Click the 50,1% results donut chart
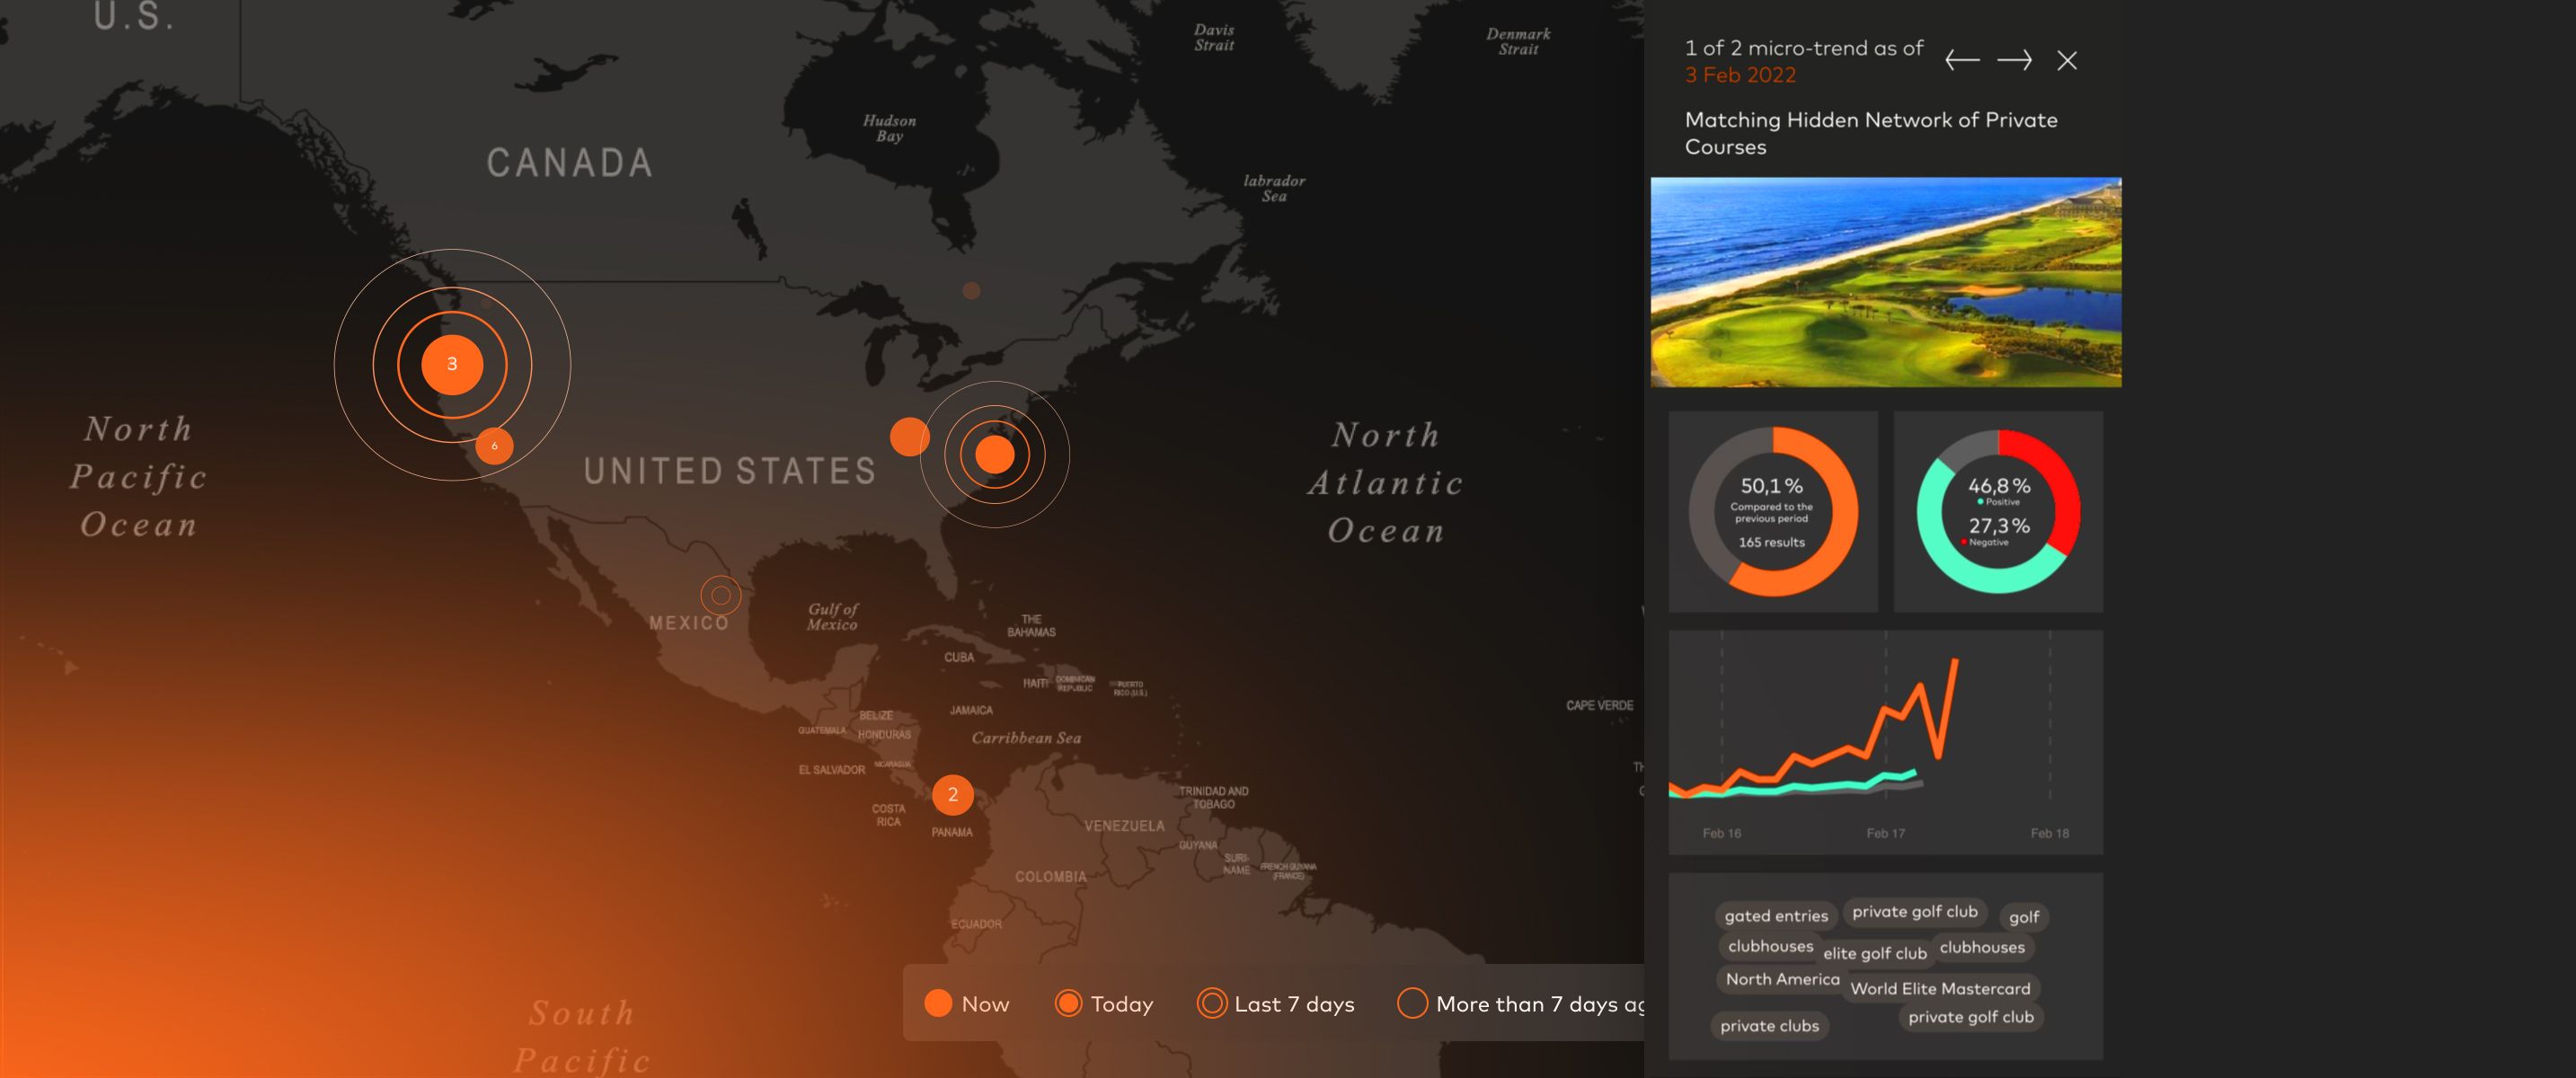 [1772, 512]
